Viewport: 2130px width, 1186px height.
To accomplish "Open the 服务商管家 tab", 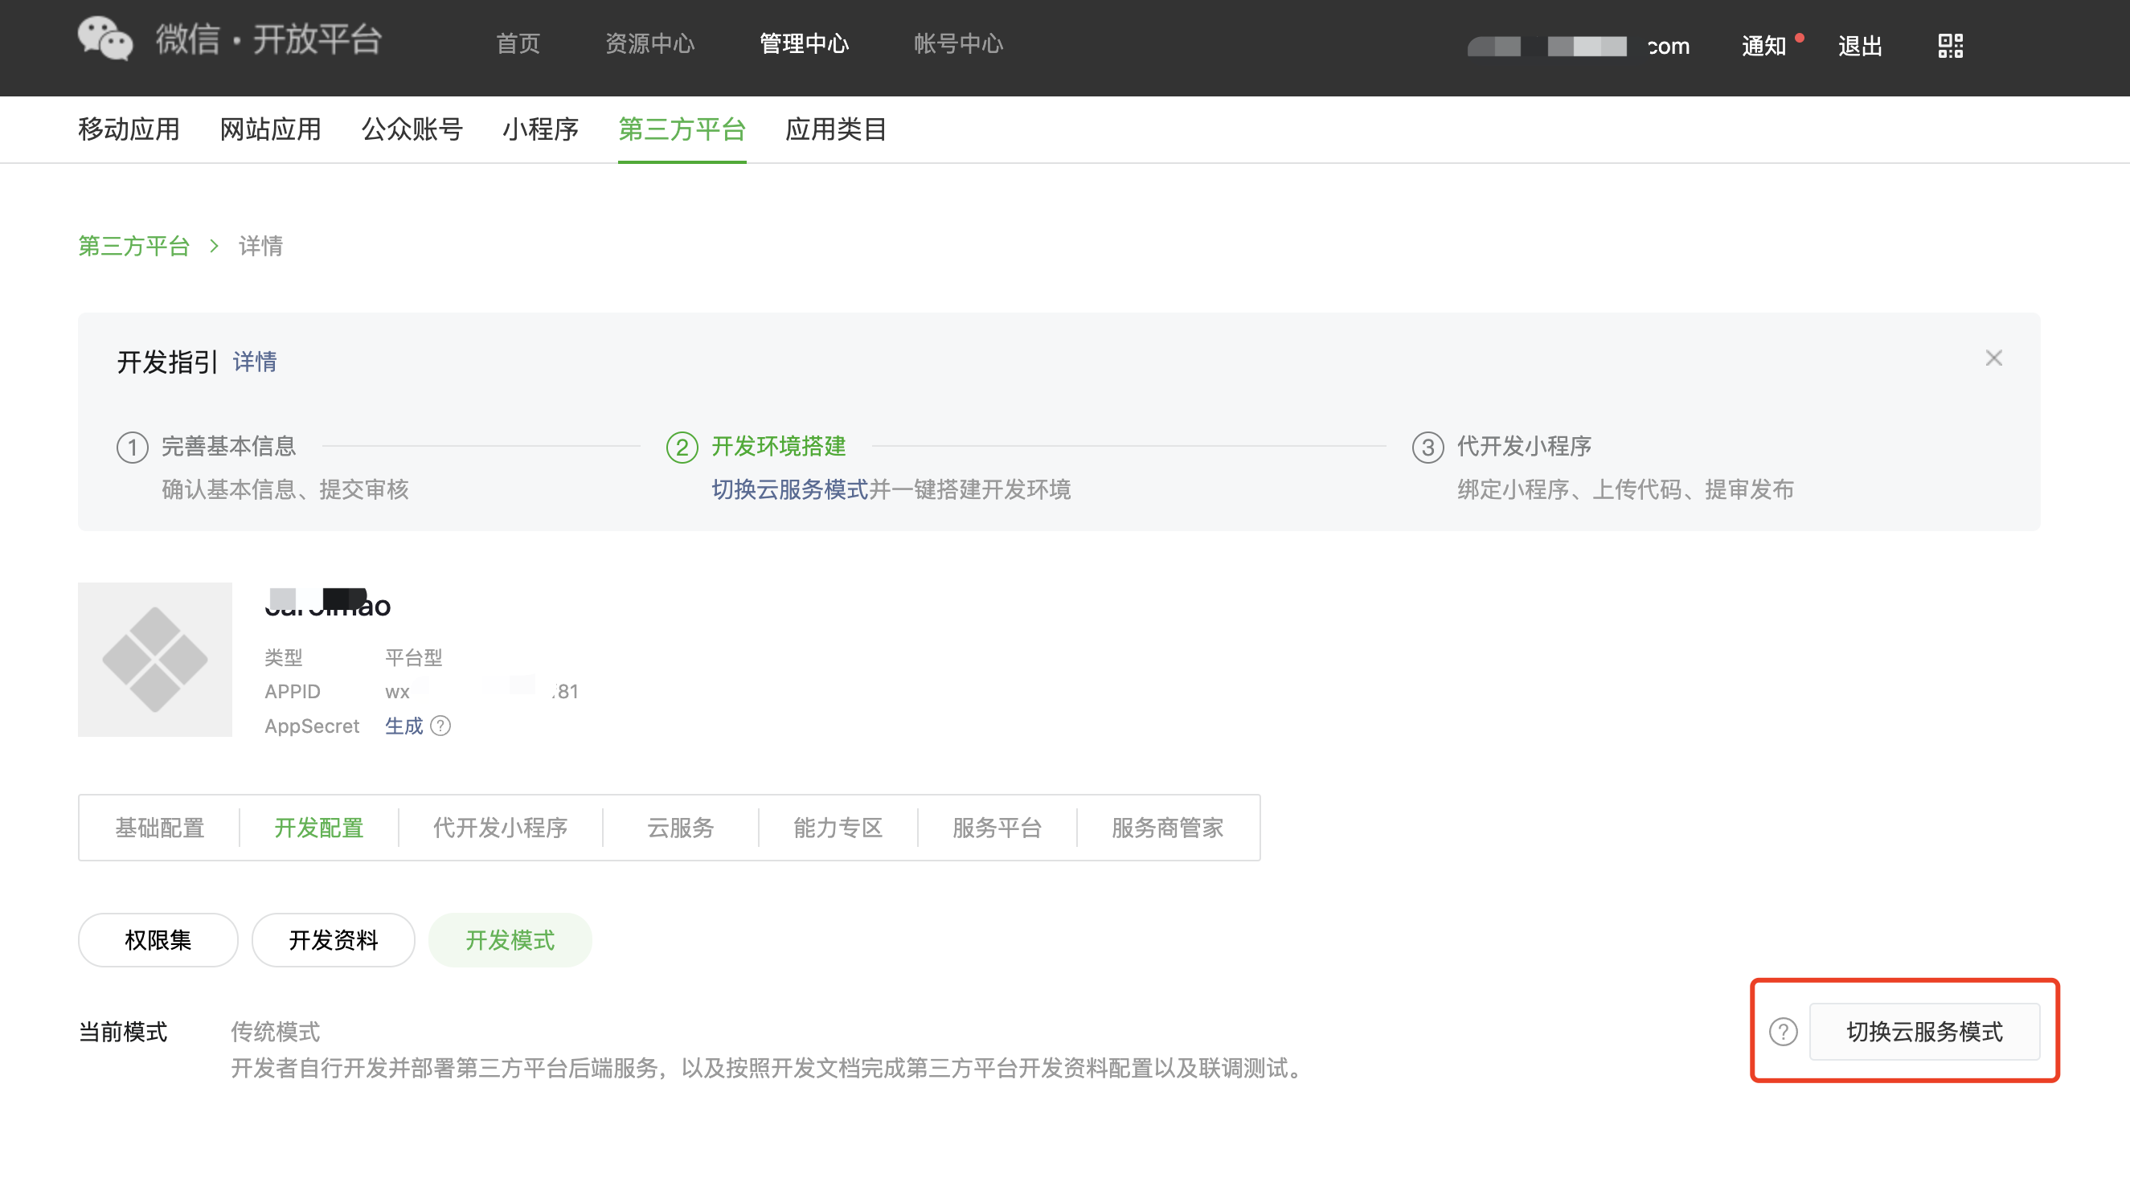I will [1168, 828].
